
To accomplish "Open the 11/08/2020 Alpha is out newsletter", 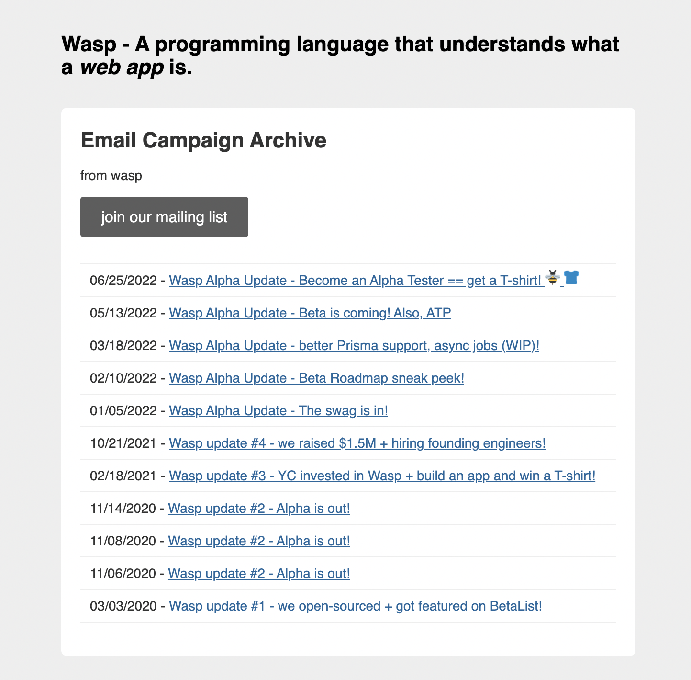I will [259, 541].
